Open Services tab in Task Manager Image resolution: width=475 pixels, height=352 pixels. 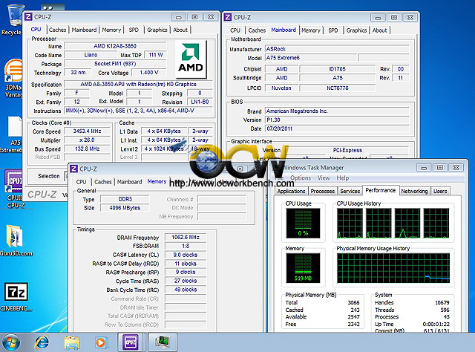350,191
